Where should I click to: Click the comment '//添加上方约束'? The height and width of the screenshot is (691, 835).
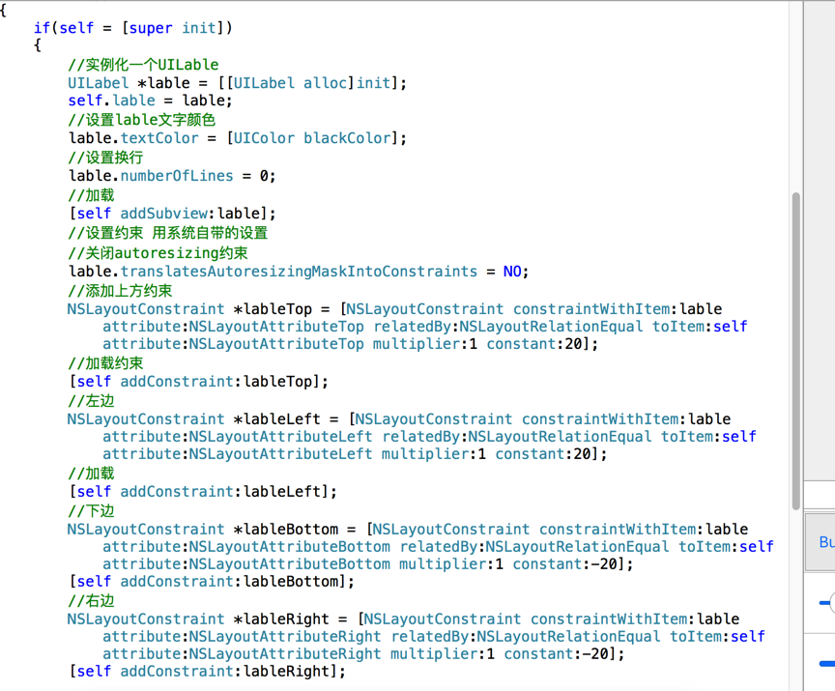tap(121, 291)
